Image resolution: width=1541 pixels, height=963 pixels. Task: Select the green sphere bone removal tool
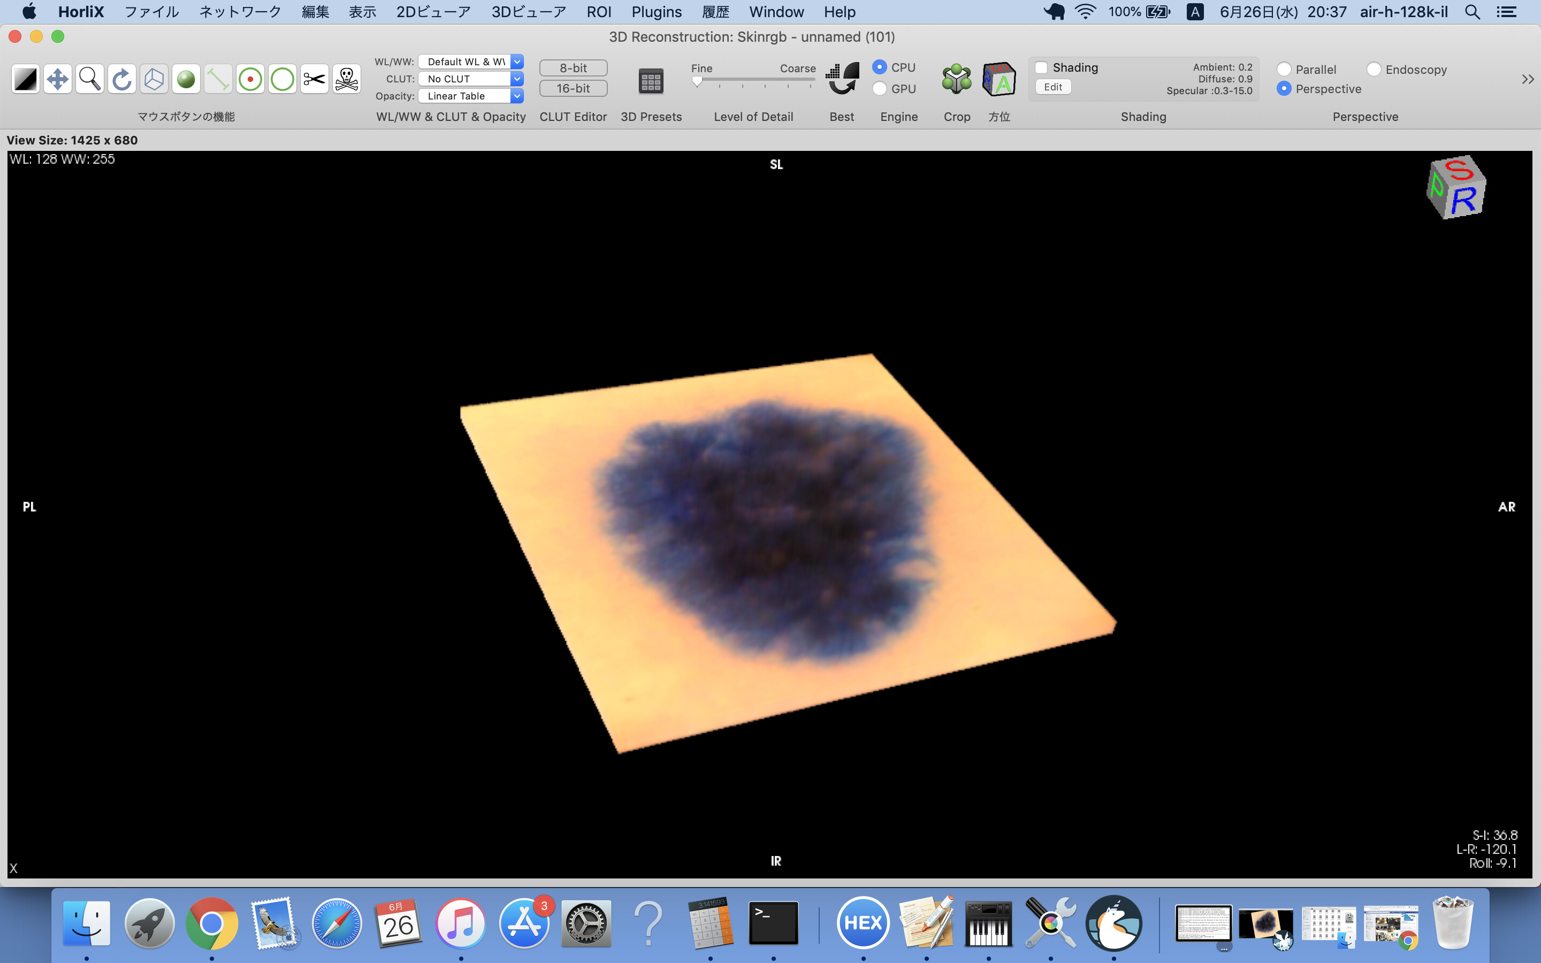pos(186,80)
